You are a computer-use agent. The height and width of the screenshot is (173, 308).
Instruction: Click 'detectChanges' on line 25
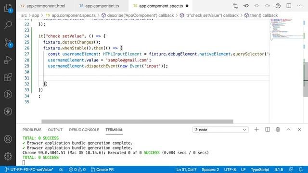pyautogui.click(x=78, y=42)
